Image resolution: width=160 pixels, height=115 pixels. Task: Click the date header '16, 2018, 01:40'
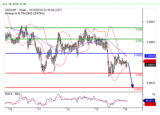[17, 4]
